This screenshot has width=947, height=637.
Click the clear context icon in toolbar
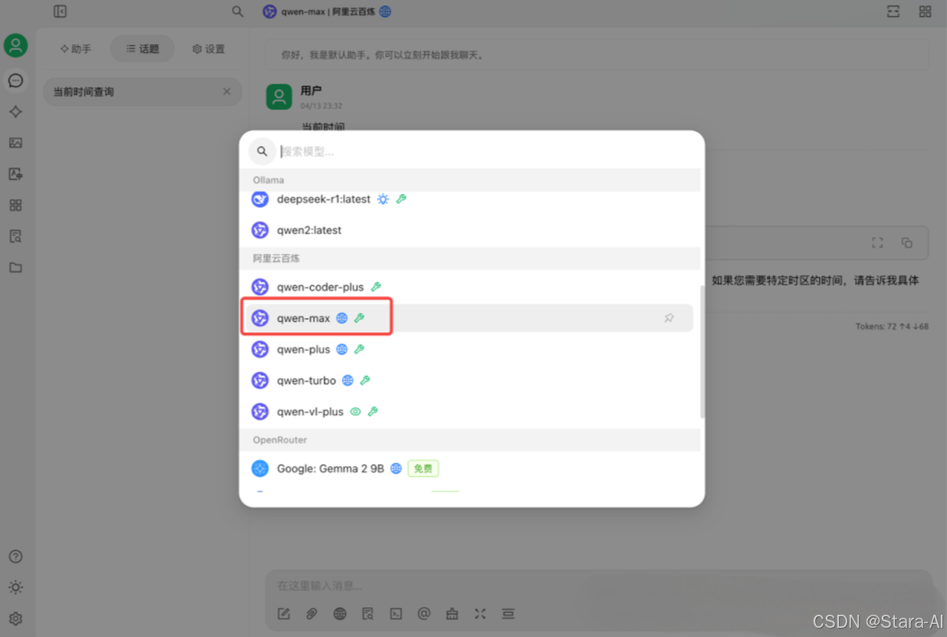tap(508, 614)
